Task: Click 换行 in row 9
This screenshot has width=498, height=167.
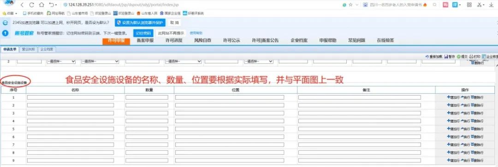Action: click(x=465, y=161)
